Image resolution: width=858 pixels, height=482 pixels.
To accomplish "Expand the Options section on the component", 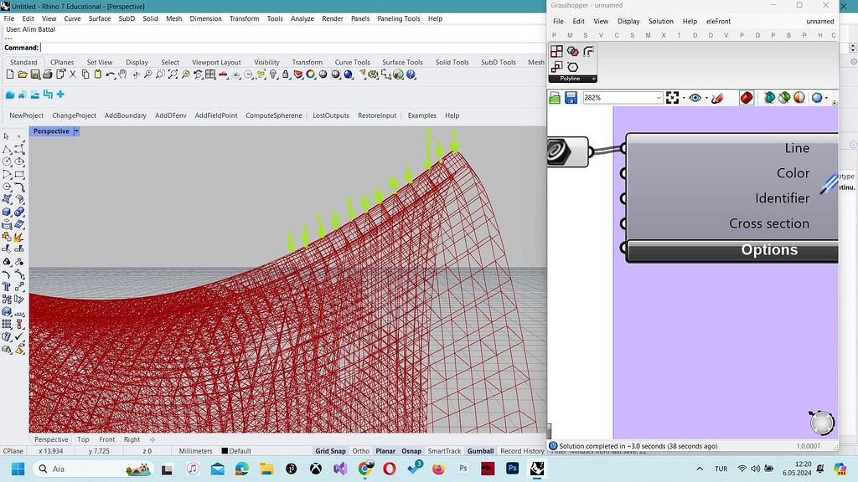I will (x=769, y=249).
